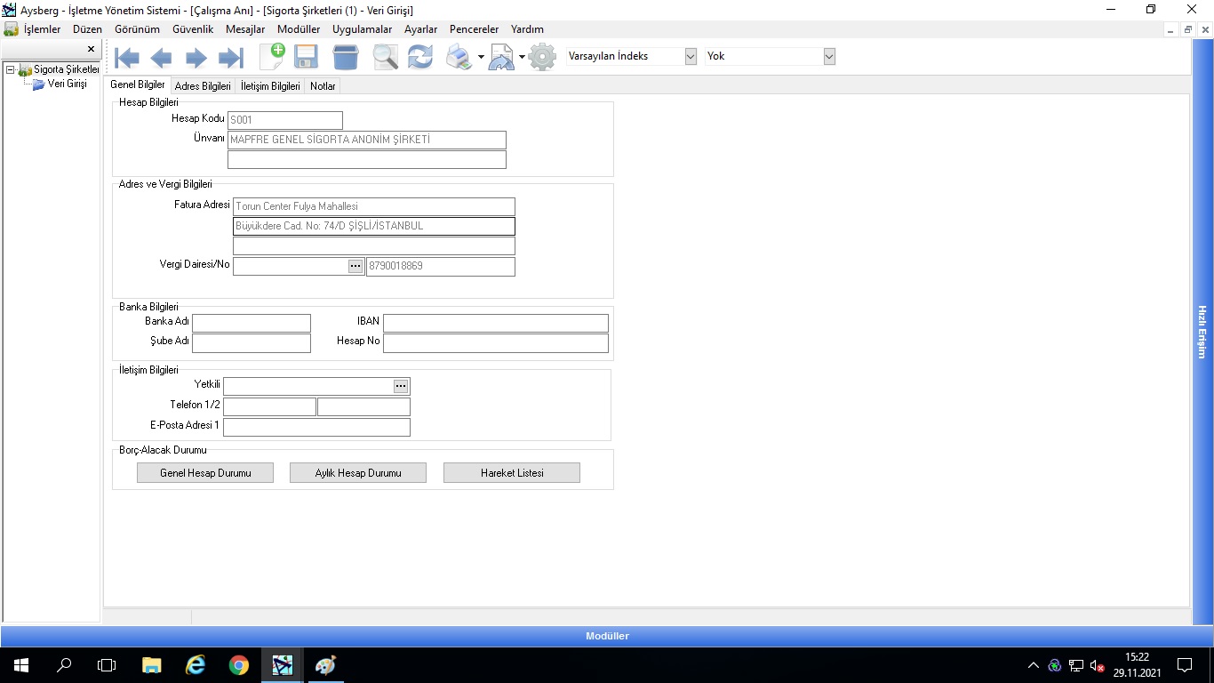Screen dimensions: 1214x683
Task: Click the printer icon in toolbar
Action: point(459,57)
